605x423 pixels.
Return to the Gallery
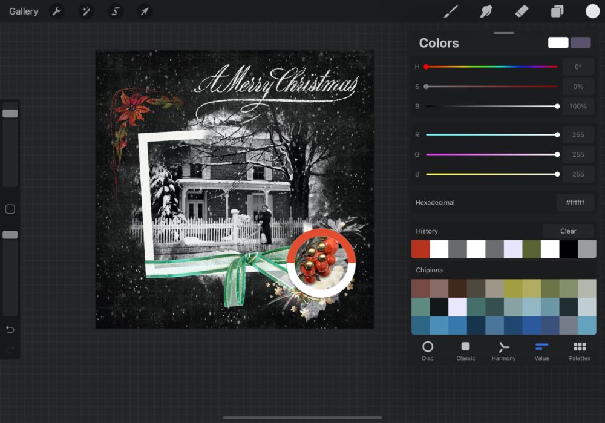[24, 11]
